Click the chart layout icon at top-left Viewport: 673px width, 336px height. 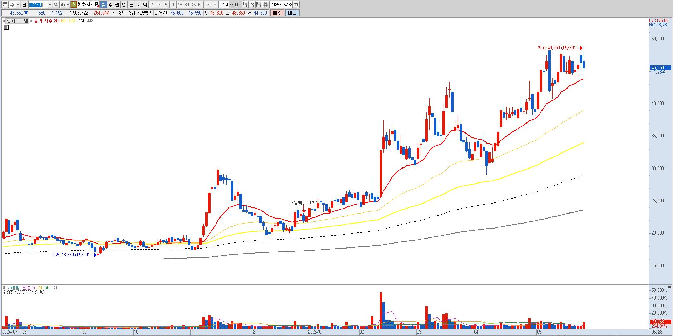(x=5, y=5)
